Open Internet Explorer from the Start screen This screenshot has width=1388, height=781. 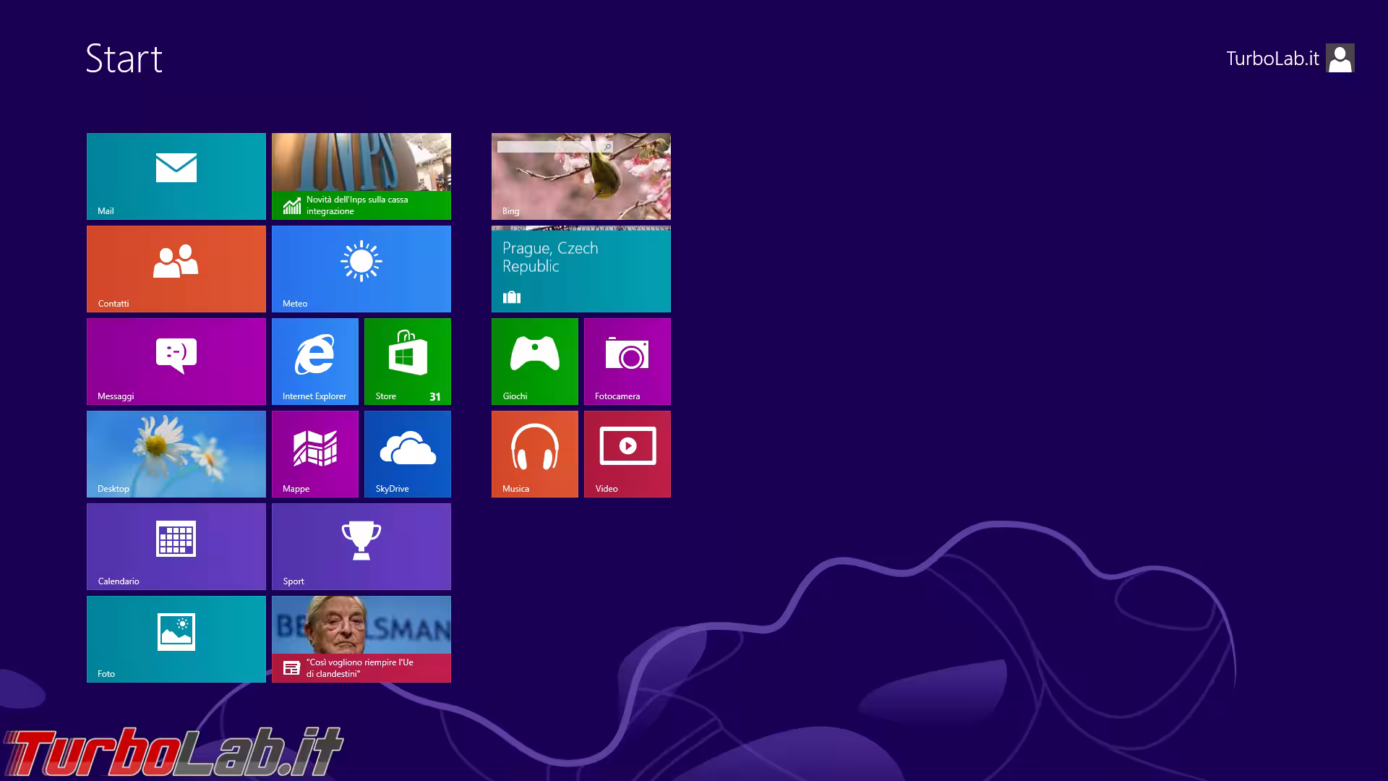point(315,361)
